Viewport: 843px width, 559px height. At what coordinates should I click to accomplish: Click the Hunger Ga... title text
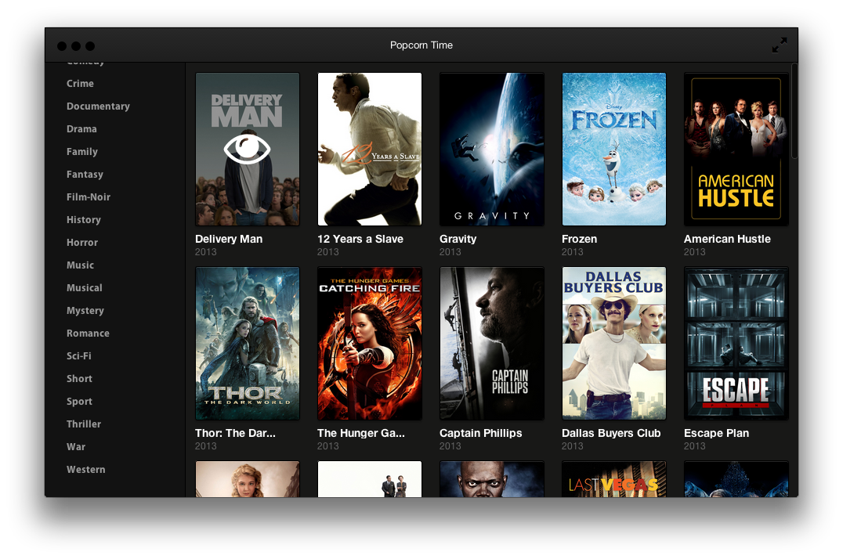361,433
